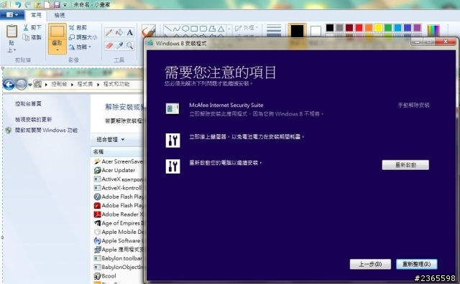Select the Magnifier tool in Paint
The width and height of the screenshot is (460, 284).
click(x=129, y=46)
